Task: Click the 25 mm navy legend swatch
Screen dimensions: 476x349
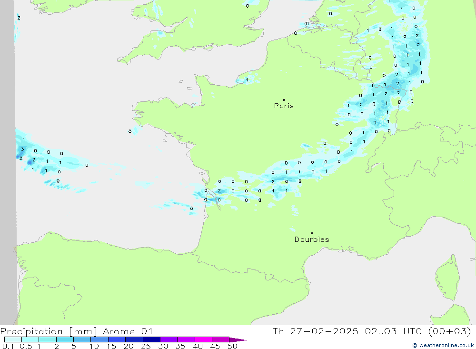Action: [151, 339]
